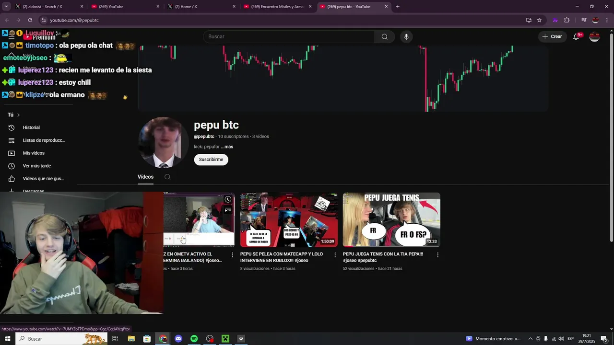Open the Vídeos channel tab
The height and width of the screenshot is (345, 614).
click(145, 177)
